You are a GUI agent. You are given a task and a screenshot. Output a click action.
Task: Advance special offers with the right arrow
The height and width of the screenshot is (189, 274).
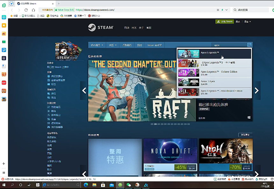(256, 173)
